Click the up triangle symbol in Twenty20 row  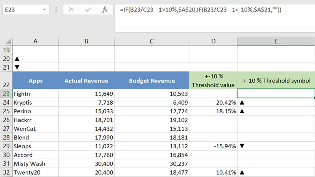tap(242, 172)
